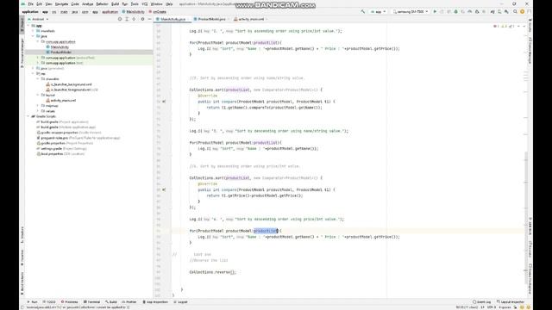Click the green Run app icon

[435, 11]
